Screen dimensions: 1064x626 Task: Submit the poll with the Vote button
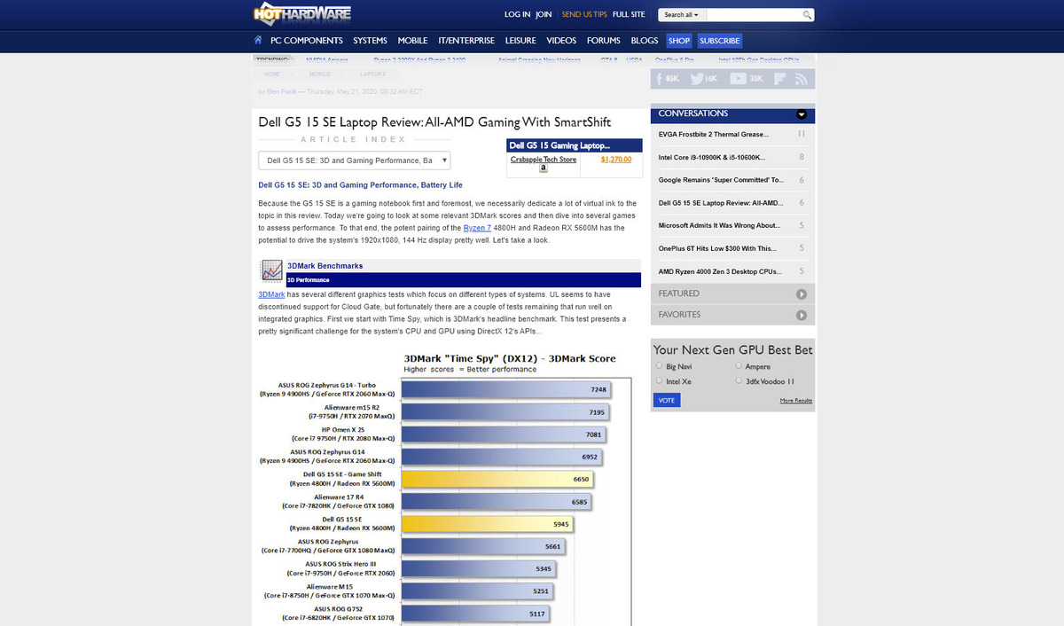coord(667,401)
